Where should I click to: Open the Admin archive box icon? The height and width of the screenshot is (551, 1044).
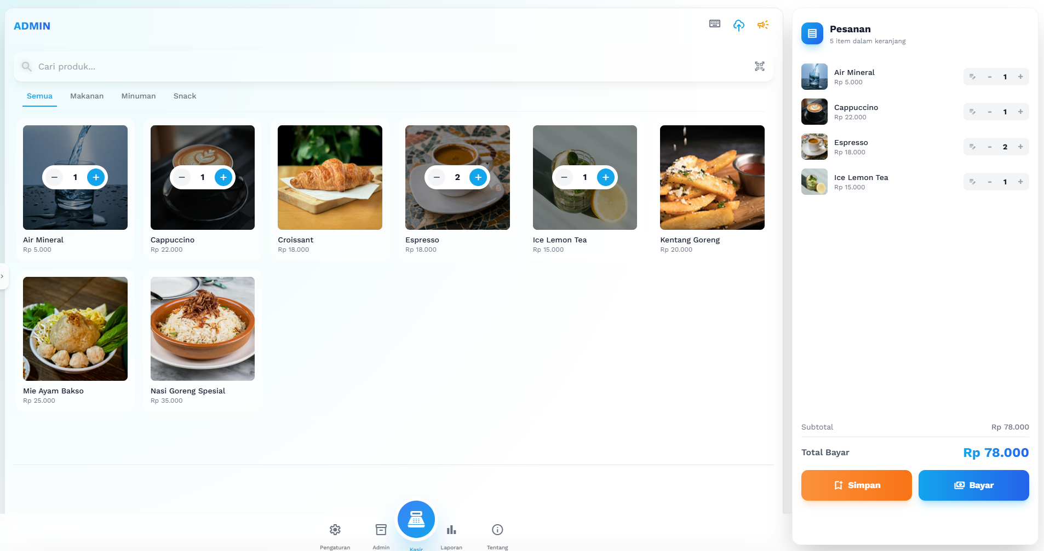pos(381,530)
